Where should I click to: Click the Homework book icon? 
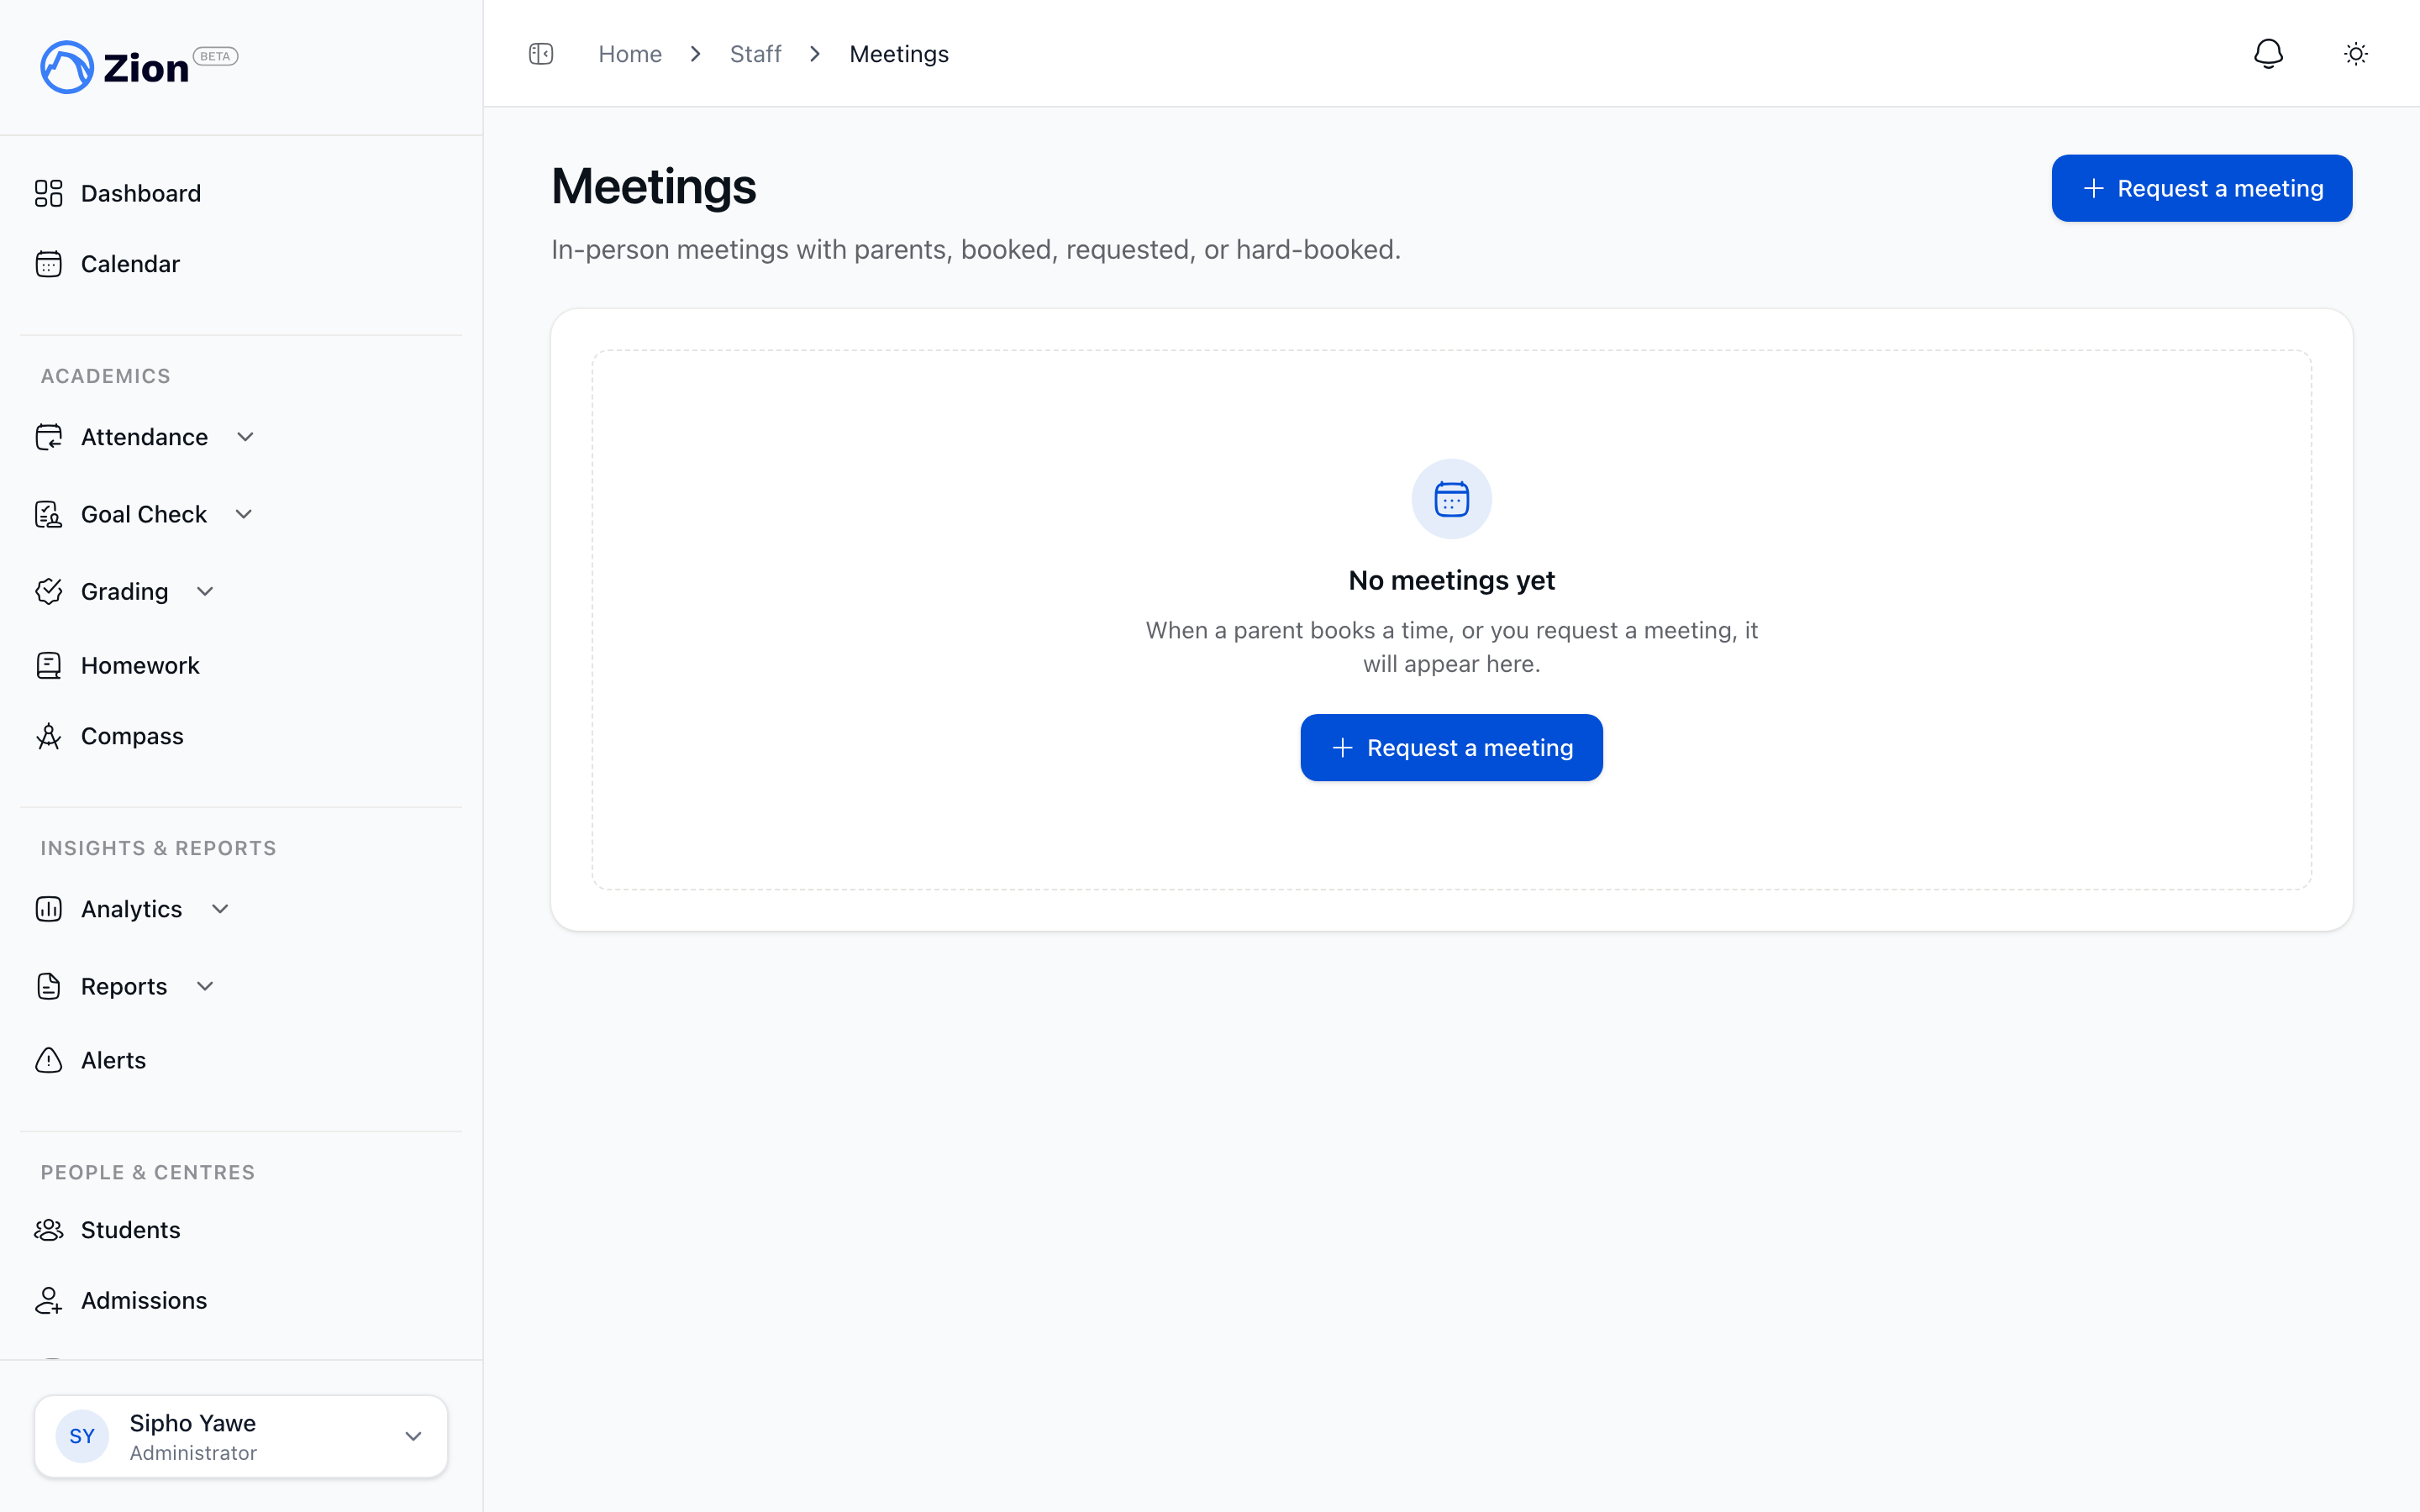pos(49,665)
